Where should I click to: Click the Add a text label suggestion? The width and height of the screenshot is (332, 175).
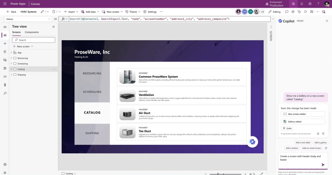303,143
